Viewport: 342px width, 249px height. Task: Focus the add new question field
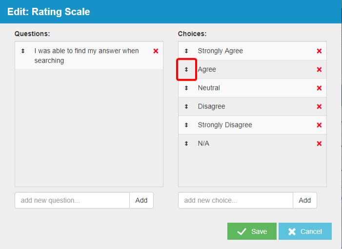click(72, 200)
